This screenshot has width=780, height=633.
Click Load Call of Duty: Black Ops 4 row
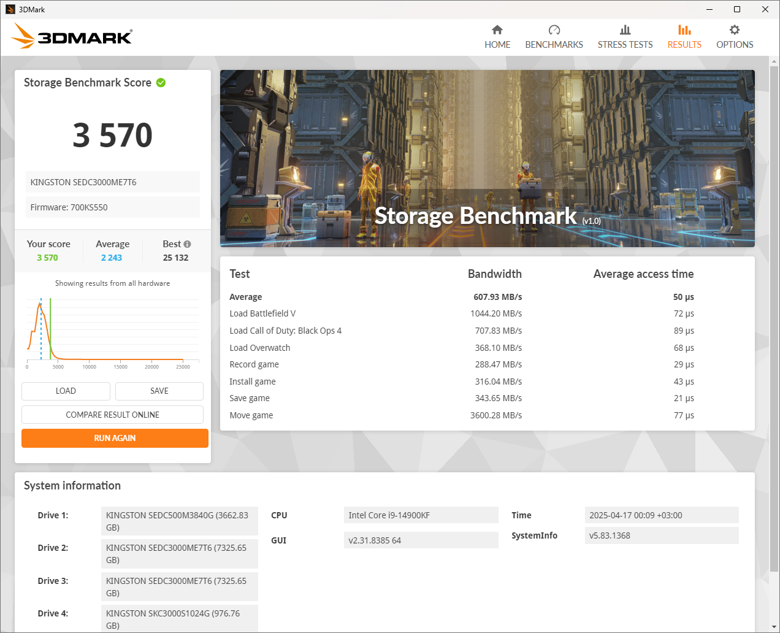coord(462,331)
